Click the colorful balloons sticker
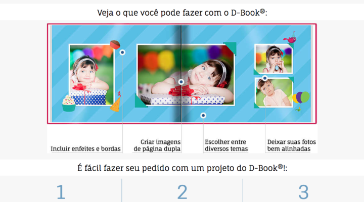The image size is (364, 202). point(301,98)
